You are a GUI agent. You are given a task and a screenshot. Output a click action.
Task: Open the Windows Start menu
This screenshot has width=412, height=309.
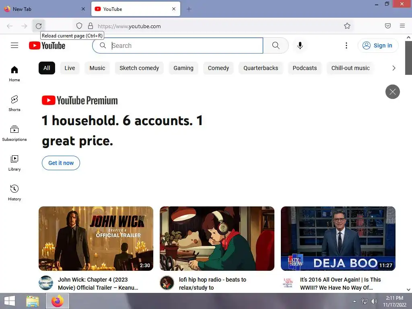(x=10, y=301)
